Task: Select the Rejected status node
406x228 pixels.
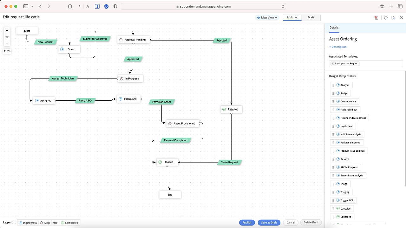Action: coord(231,110)
